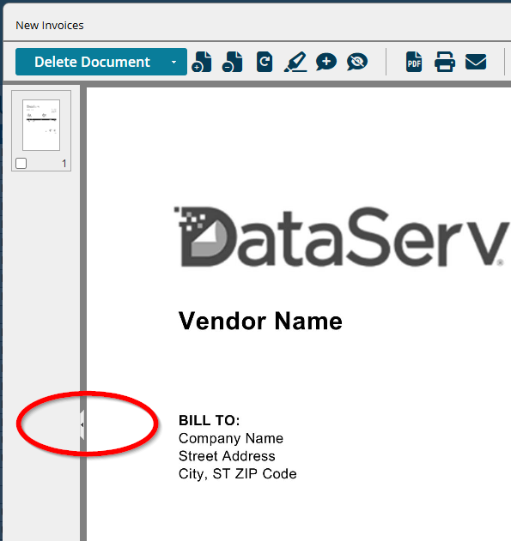Image resolution: width=511 pixels, height=541 pixels.
Task: Select the page 1 thumbnail preview
Action: [x=41, y=125]
